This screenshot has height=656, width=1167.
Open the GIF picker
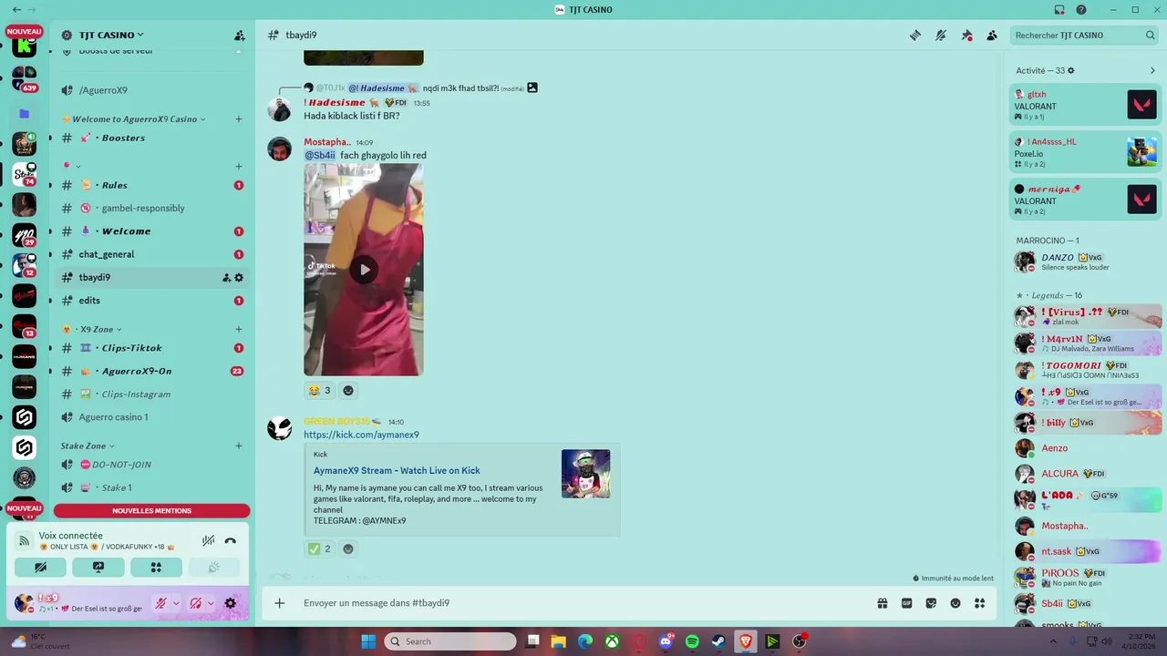pyautogui.click(x=906, y=603)
